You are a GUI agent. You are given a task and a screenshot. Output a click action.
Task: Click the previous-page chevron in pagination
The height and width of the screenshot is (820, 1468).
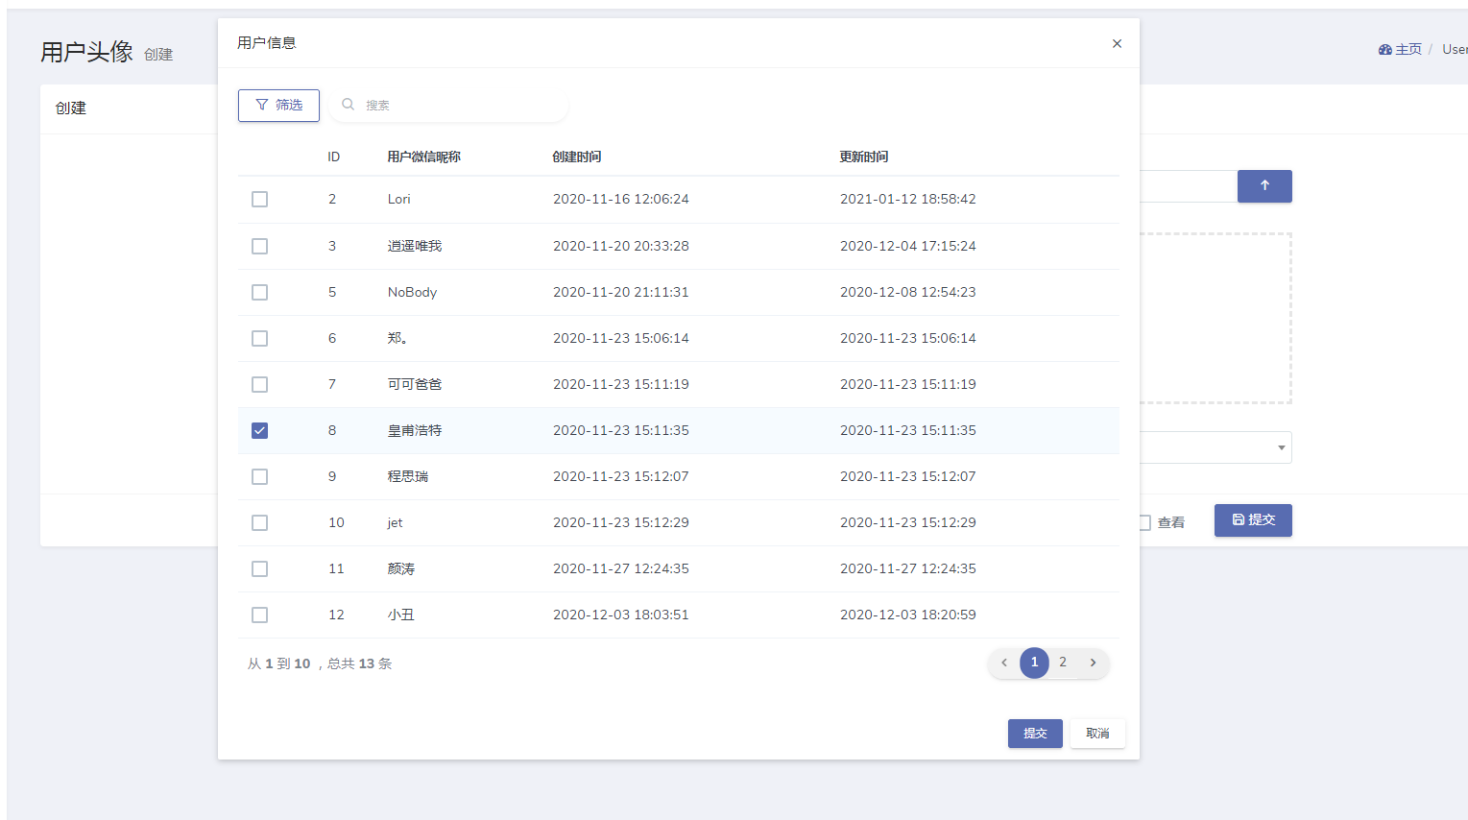coord(1004,663)
